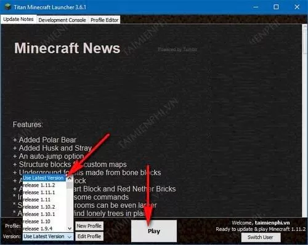Minimize the Titan Minecraft Launcher window

256,7
